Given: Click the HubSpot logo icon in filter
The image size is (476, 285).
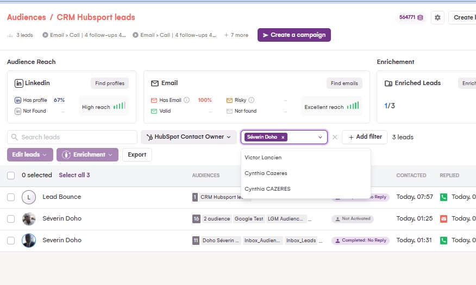Looking at the screenshot, I should coord(149,137).
